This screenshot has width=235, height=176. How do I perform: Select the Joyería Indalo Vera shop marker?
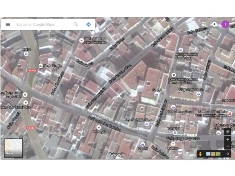(x=147, y=124)
